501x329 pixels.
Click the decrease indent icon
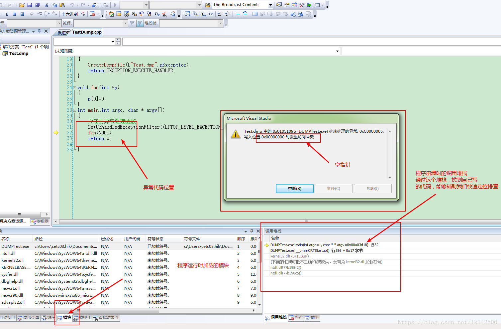coord(220,14)
